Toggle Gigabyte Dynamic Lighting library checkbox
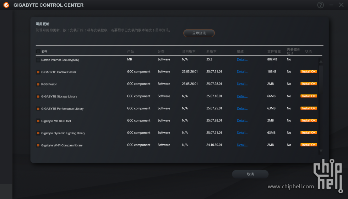The height and width of the screenshot is (199, 348). pyautogui.click(x=38, y=133)
